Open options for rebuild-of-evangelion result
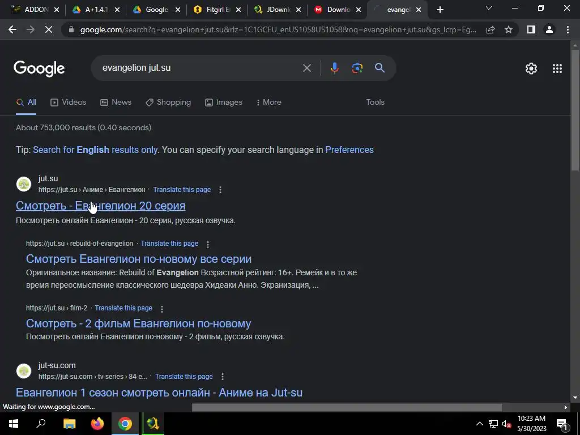Screen dimensions: 580x435 click(x=207, y=244)
